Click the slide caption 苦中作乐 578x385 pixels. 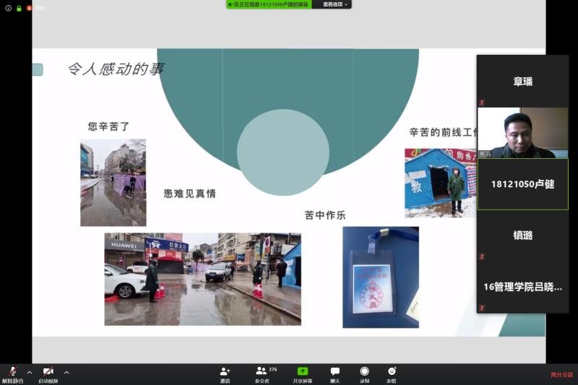(325, 215)
